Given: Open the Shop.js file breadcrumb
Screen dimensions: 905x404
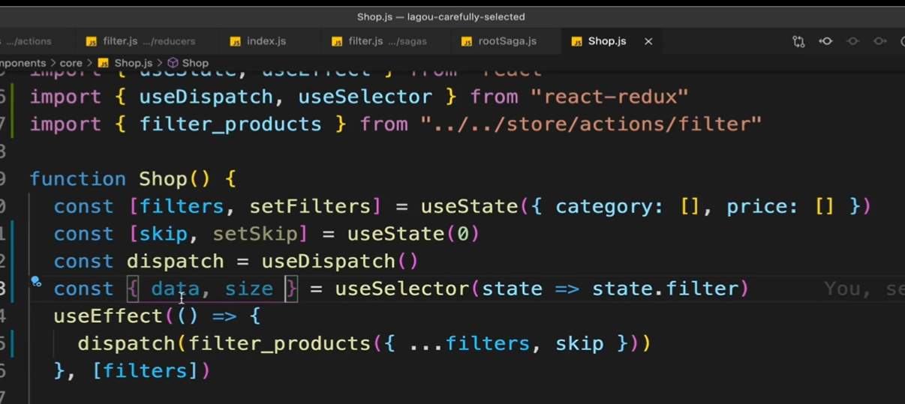Looking at the screenshot, I should [x=133, y=63].
